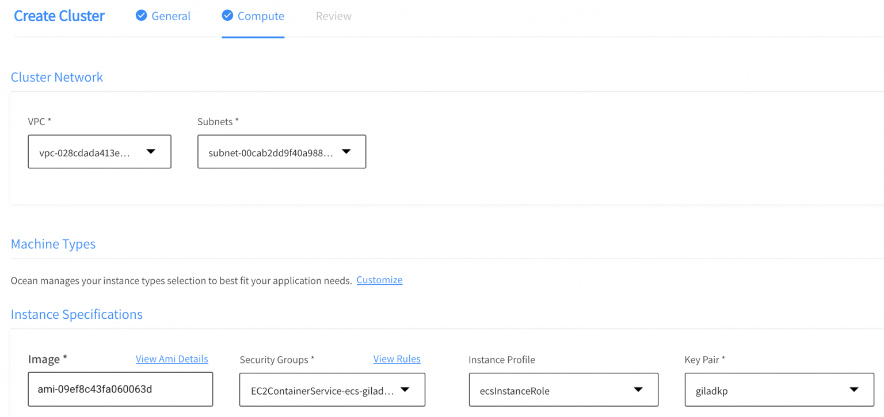Click the Instance Profile caret arrow
The image size is (884, 417).
click(x=638, y=389)
